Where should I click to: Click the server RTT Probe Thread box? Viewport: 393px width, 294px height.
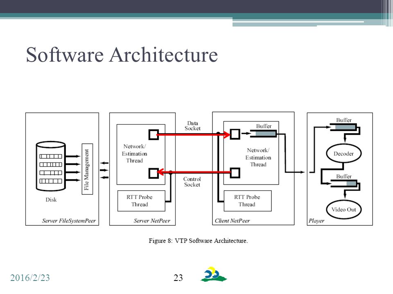coord(141,201)
